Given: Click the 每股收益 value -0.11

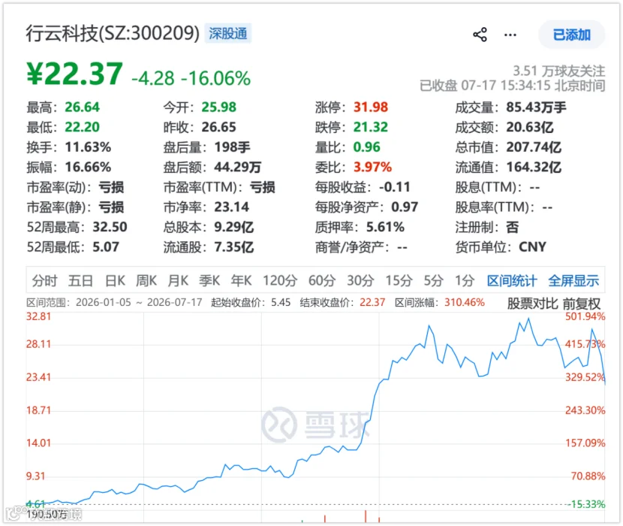Looking at the screenshot, I should (x=395, y=187).
